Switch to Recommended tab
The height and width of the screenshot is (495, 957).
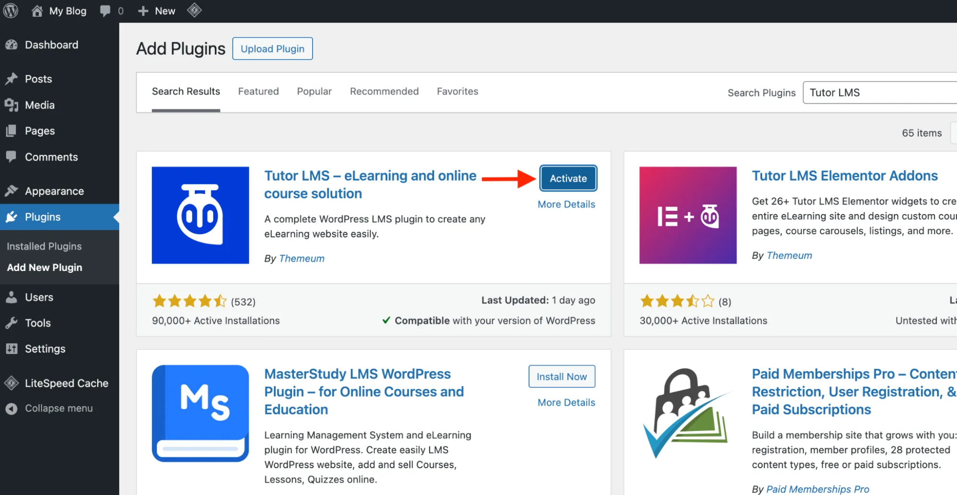[384, 91]
